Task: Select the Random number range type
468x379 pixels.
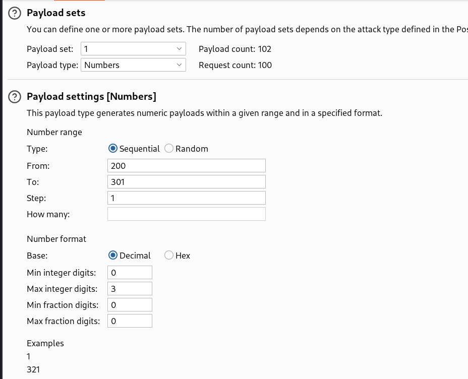Action: coord(169,149)
